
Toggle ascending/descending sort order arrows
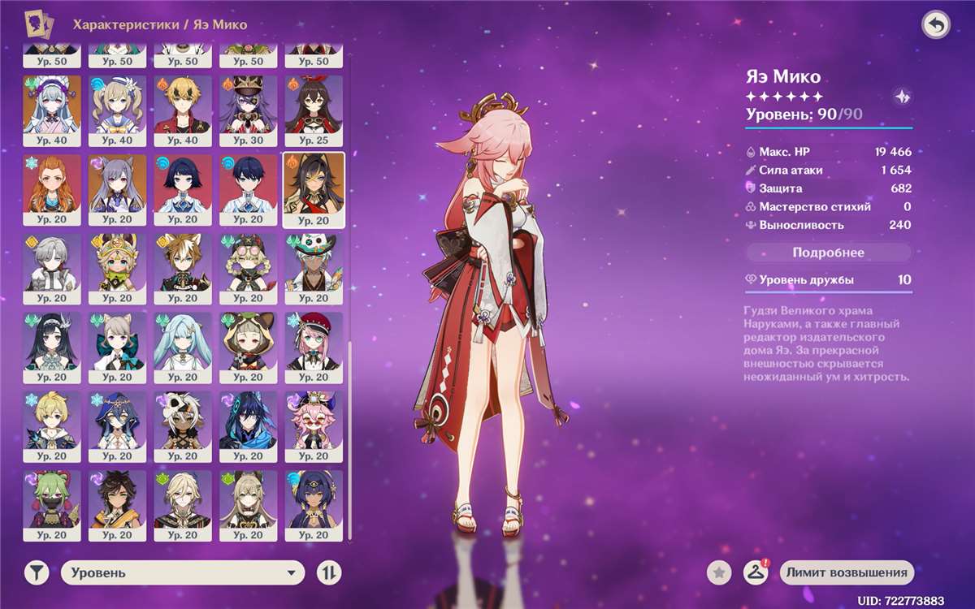[328, 572]
